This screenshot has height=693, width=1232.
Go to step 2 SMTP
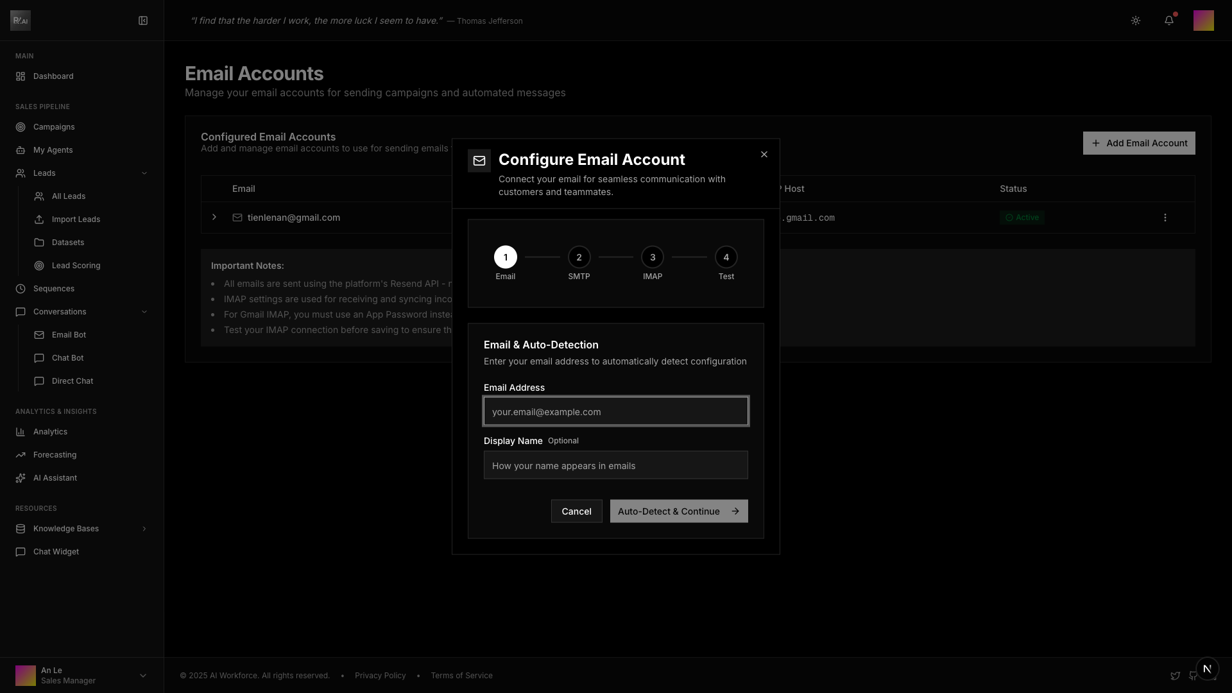(x=579, y=257)
